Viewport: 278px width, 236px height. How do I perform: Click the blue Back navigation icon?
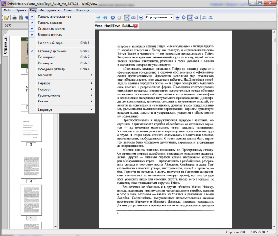[113, 17]
